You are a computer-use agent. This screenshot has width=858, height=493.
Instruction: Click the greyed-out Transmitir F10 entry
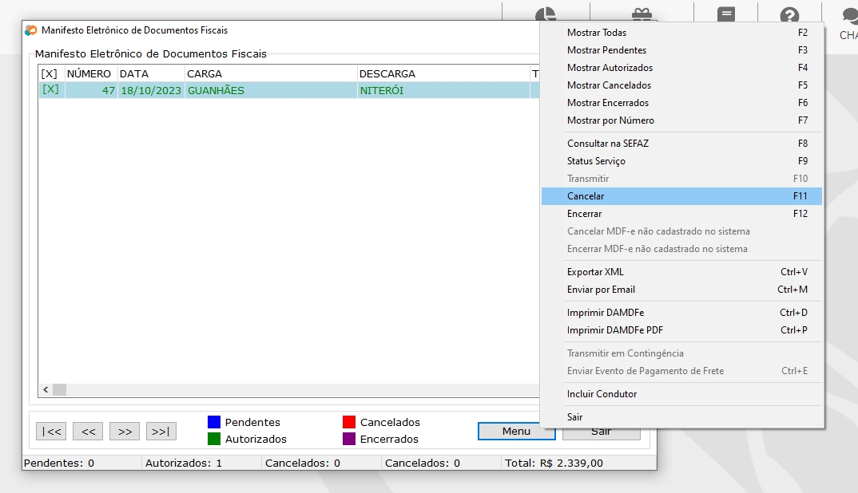tap(681, 178)
